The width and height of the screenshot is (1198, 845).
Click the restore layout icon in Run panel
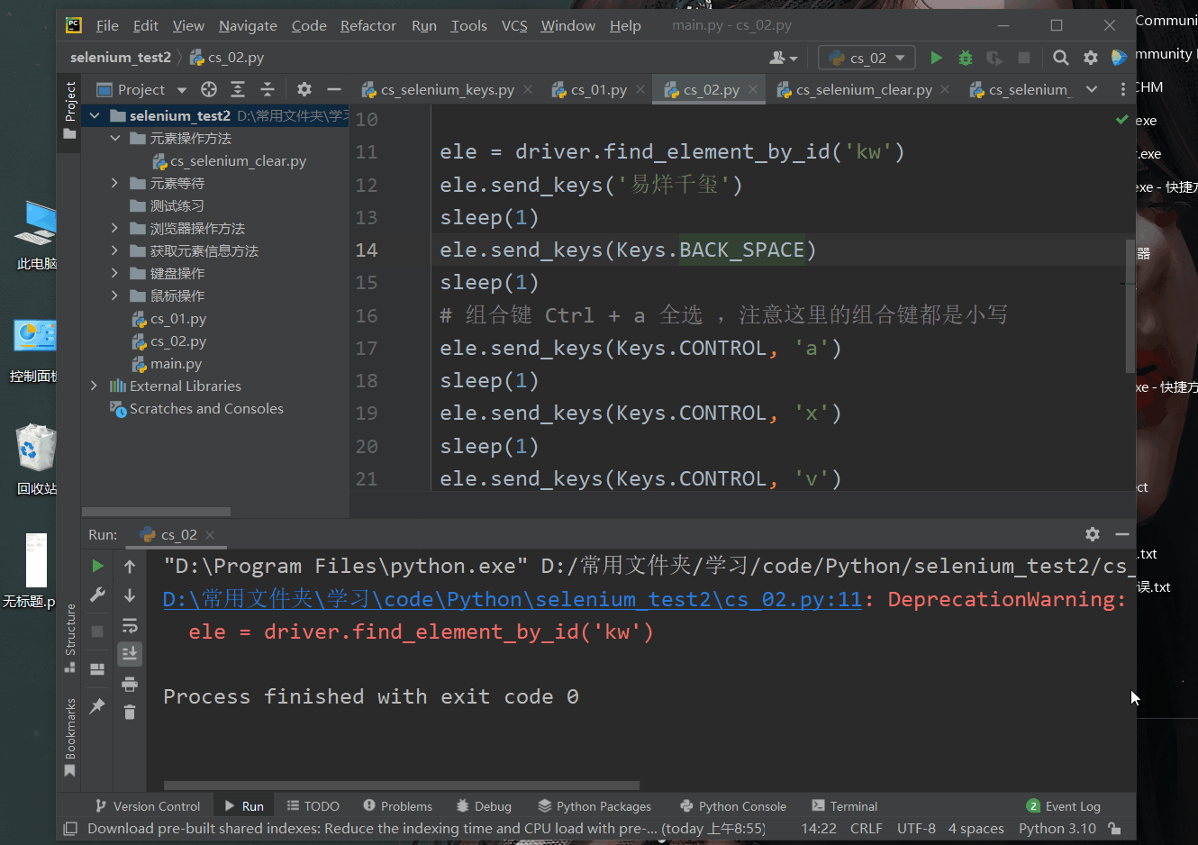[x=97, y=668]
